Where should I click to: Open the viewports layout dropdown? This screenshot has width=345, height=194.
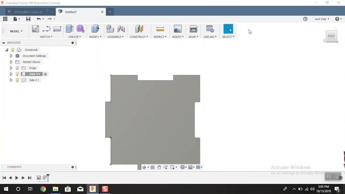(x=199, y=168)
